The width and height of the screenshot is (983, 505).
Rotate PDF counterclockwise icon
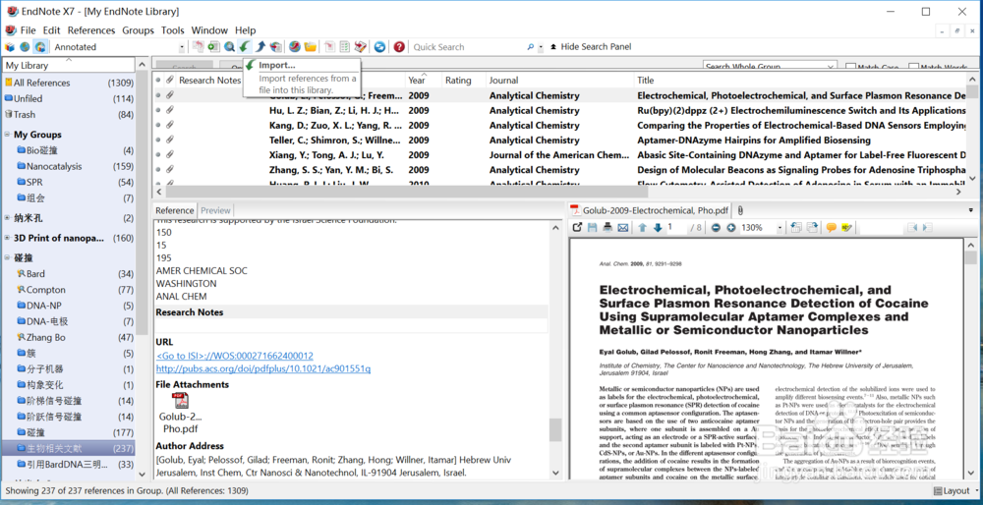796,227
